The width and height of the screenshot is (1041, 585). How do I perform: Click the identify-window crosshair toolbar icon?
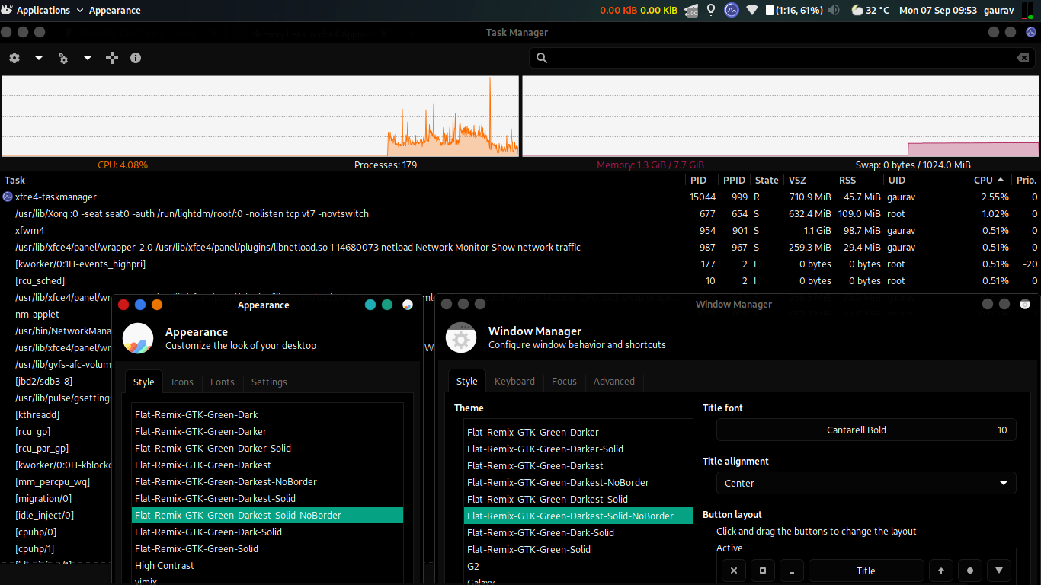[x=112, y=58]
